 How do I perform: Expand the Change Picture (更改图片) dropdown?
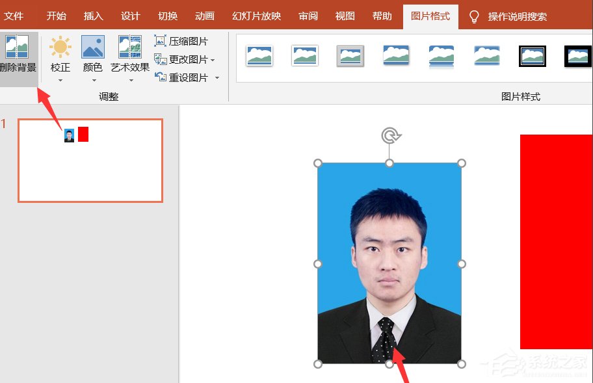(212, 59)
